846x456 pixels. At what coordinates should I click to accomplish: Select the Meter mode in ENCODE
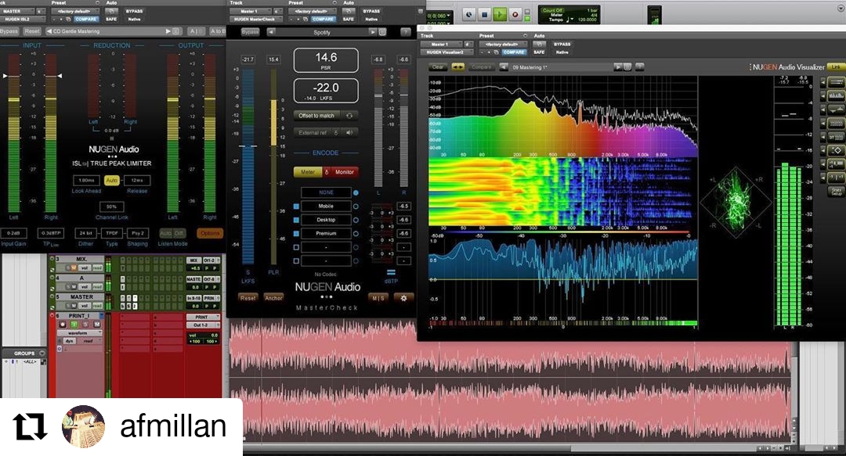[x=308, y=172]
